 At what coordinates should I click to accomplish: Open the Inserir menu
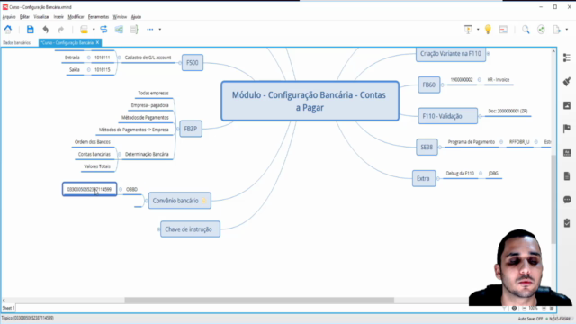click(58, 17)
